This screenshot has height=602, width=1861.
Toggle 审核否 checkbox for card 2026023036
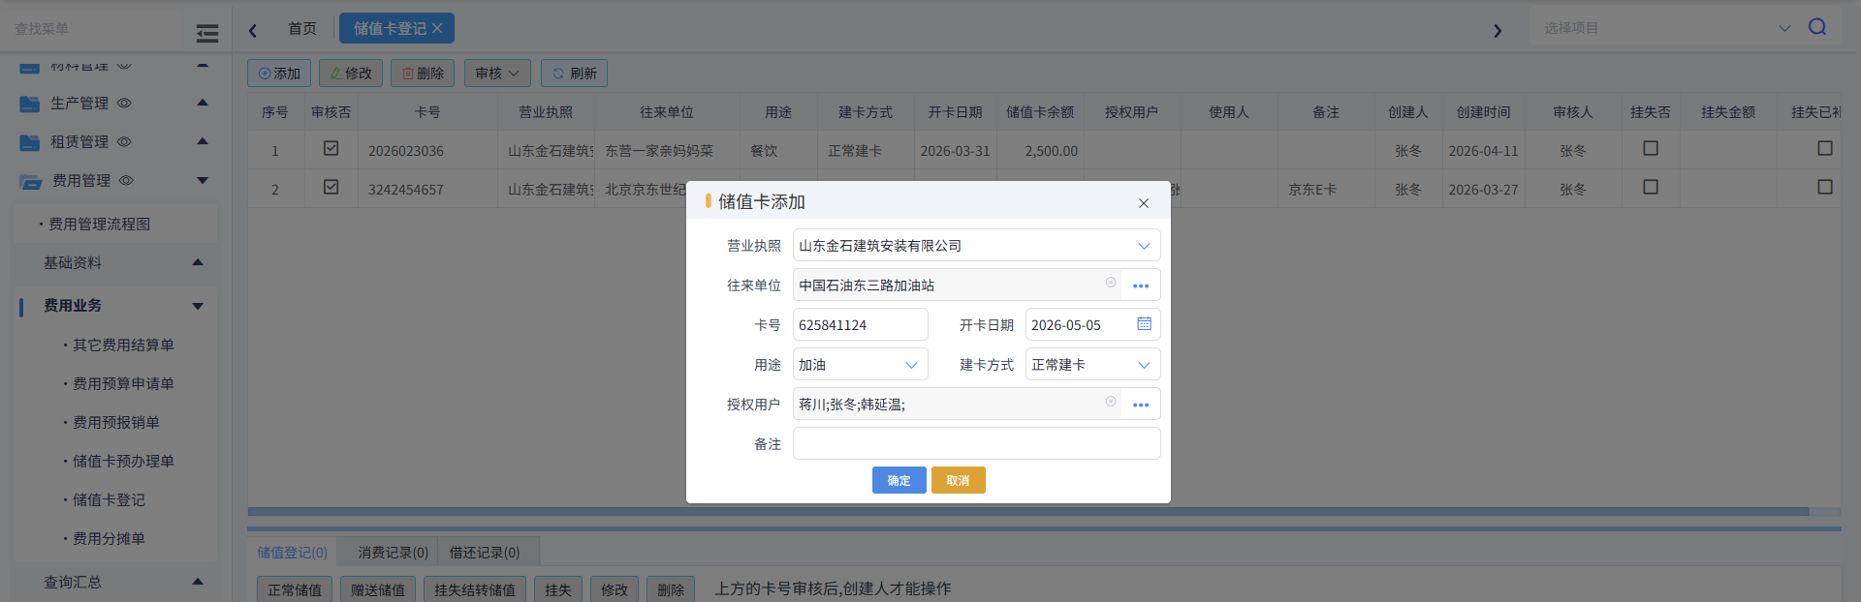click(331, 148)
